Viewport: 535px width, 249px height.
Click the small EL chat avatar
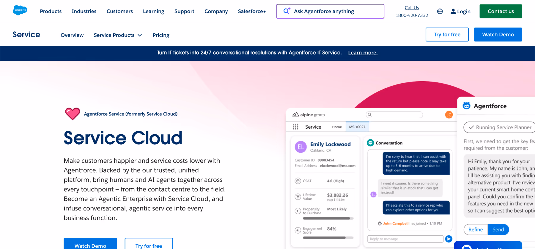coord(374,194)
